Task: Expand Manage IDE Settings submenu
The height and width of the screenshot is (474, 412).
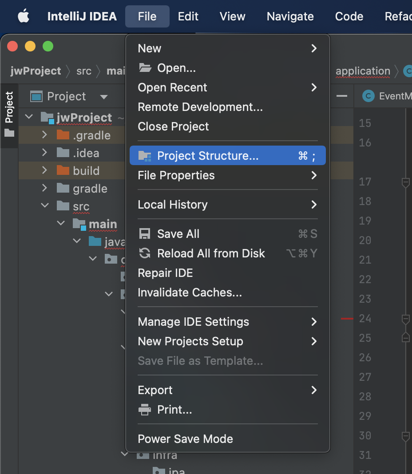Action: (227, 322)
